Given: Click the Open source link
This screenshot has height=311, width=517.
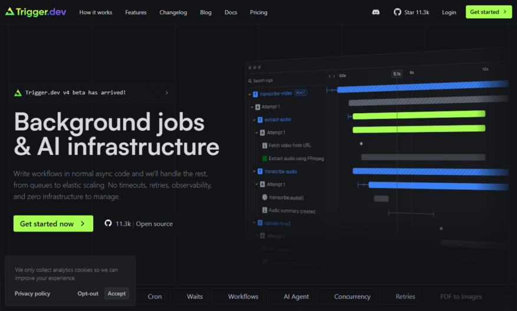Looking at the screenshot, I should tap(154, 224).
